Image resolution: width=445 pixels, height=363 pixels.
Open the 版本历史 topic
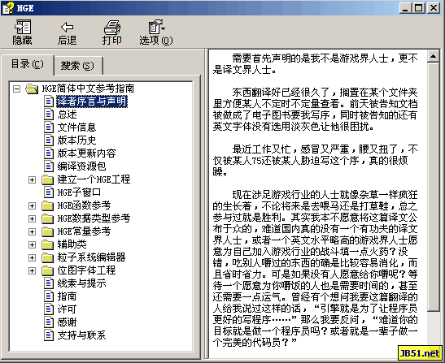(x=76, y=140)
